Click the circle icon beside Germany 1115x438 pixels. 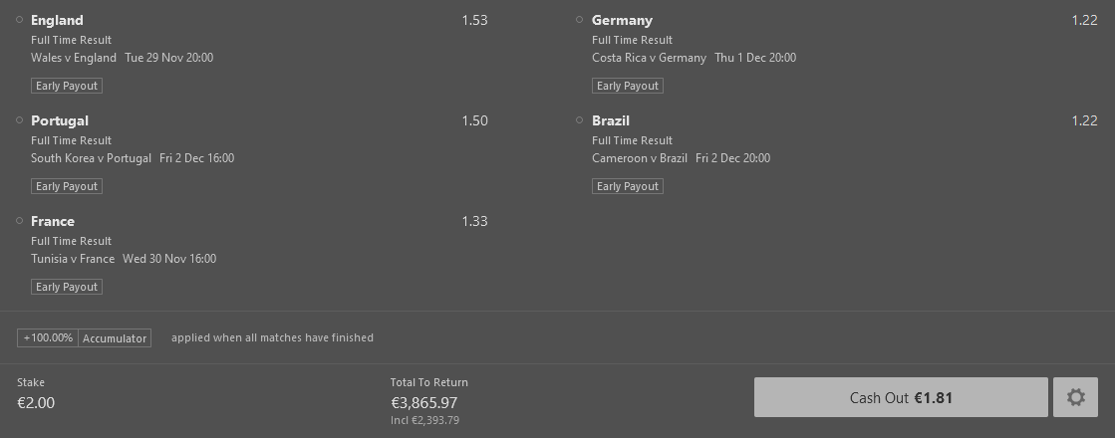580,20
